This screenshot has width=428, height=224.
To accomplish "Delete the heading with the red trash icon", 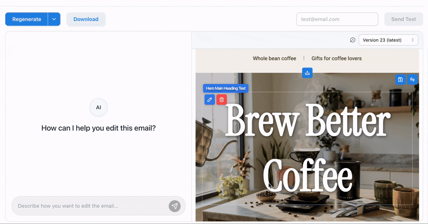I will [x=221, y=100].
